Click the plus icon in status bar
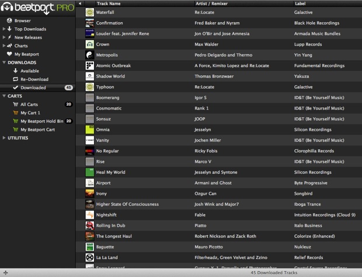362x277 pixels. click(5, 272)
